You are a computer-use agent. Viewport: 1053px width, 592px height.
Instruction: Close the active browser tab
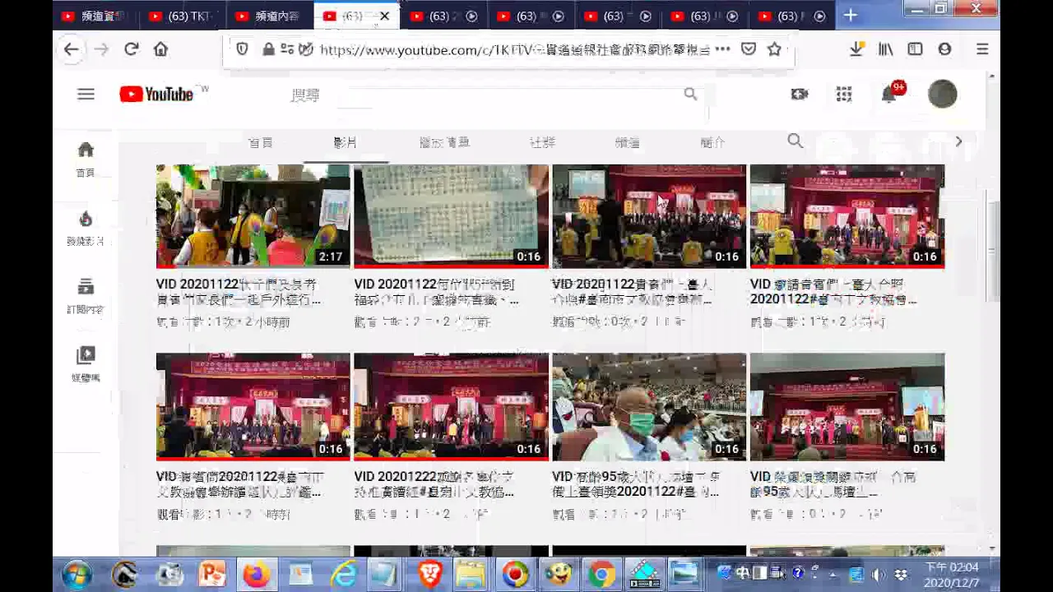coord(384,16)
